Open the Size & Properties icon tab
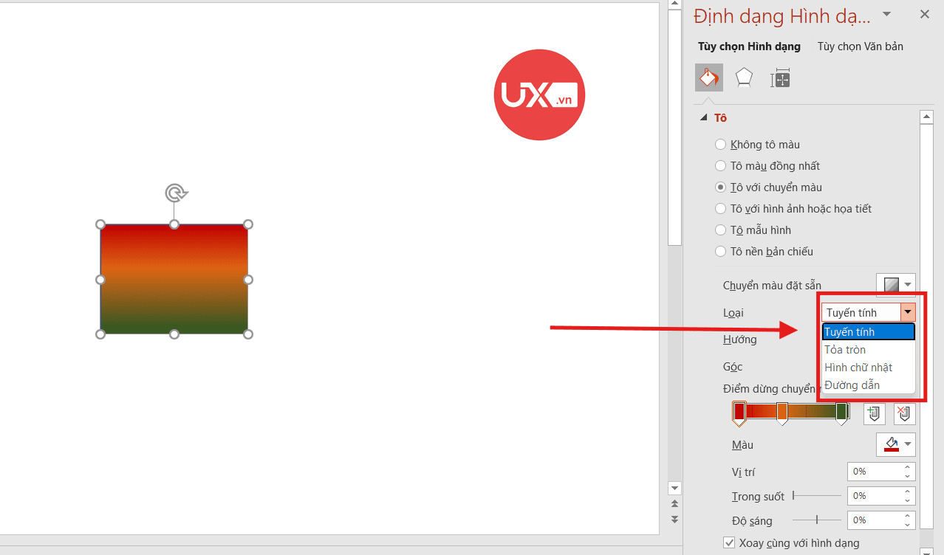The height and width of the screenshot is (555, 944). tap(780, 78)
